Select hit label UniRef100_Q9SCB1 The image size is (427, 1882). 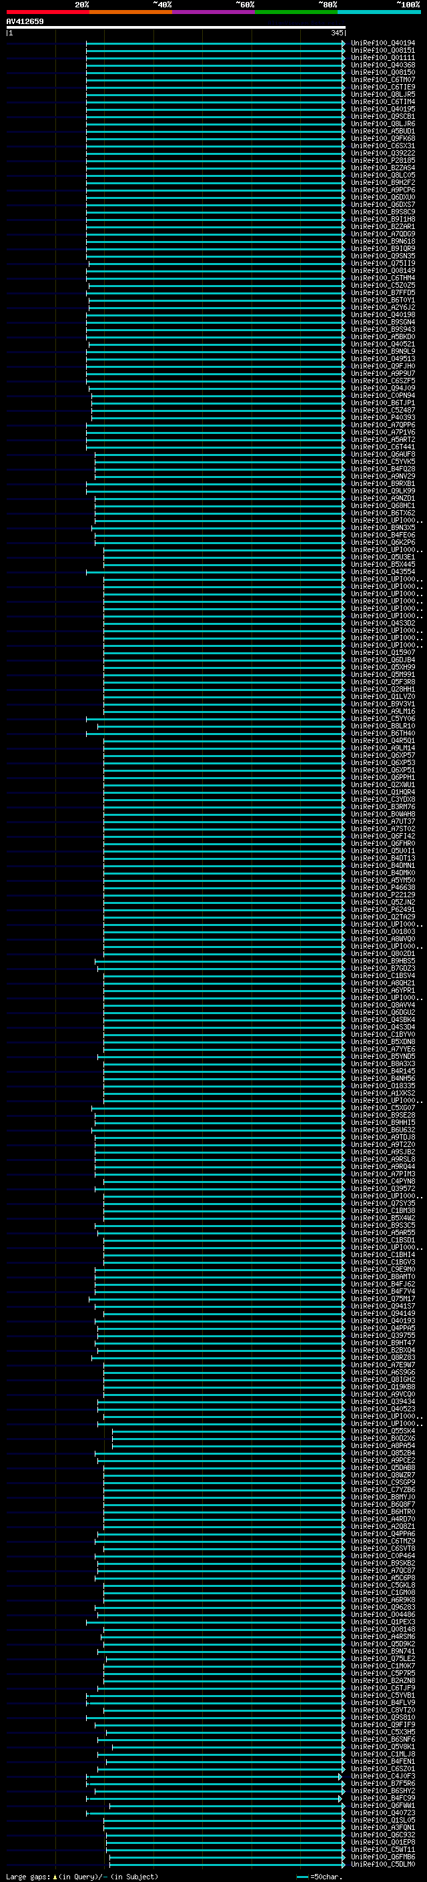(x=382, y=116)
